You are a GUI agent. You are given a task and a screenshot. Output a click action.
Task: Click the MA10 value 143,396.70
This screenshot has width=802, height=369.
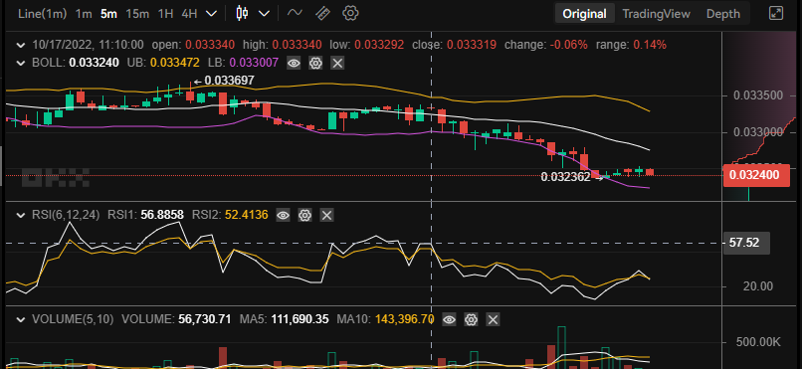click(405, 320)
